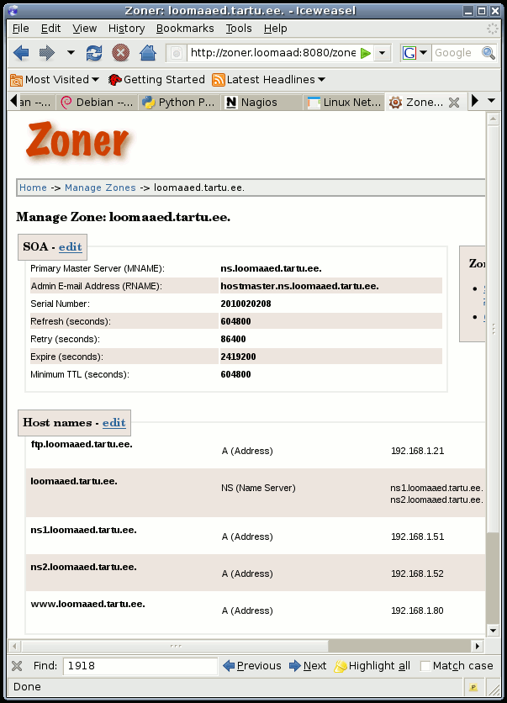Click the ftp.loomaaed.tartu.ee. host name
The image size is (507, 703).
[x=82, y=444]
